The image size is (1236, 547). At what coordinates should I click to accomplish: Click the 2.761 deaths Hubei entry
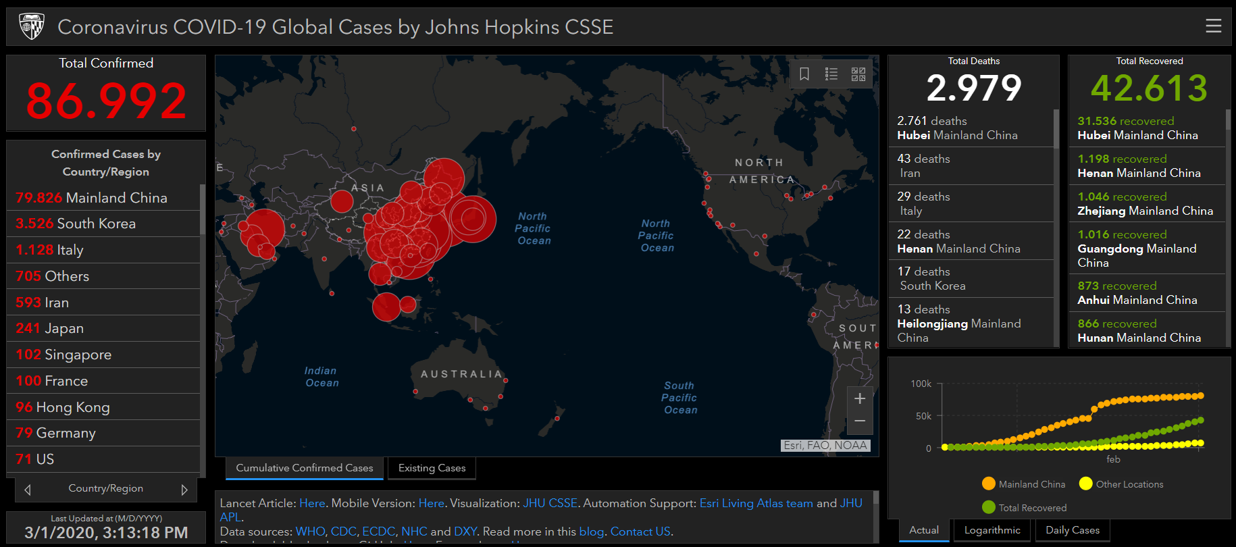[971, 128]
